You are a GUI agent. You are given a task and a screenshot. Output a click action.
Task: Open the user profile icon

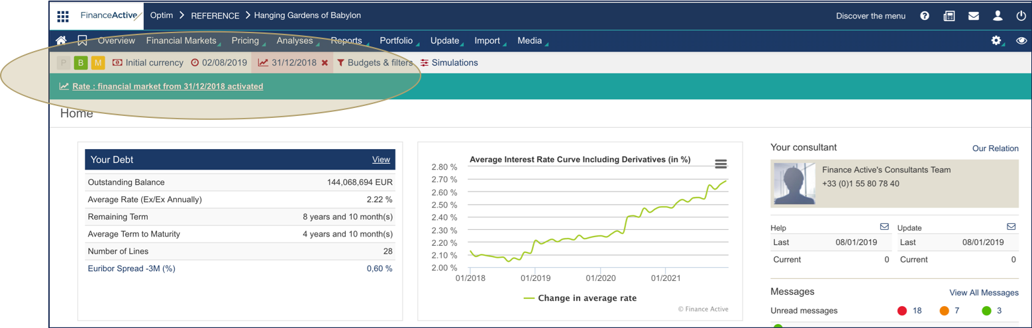pos(998,16)
